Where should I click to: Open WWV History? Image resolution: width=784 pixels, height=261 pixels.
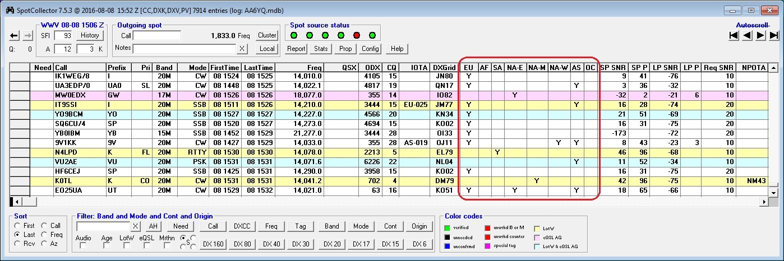pos(90,35)
